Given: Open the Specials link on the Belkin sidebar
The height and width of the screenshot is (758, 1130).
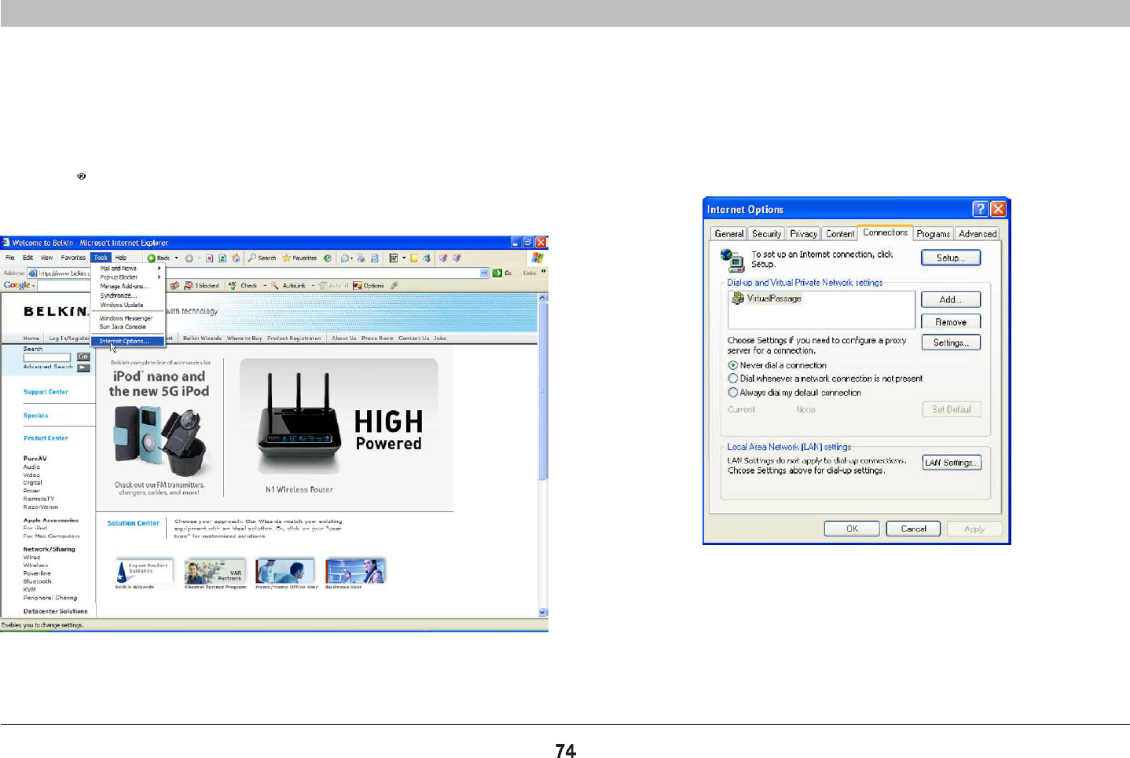Looking at the screenshot, I should click(36, 416).
